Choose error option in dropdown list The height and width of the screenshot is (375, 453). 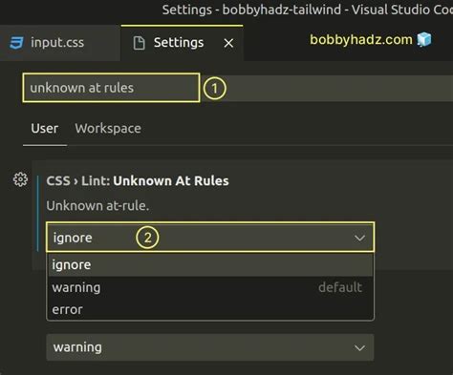pos(210,309)
